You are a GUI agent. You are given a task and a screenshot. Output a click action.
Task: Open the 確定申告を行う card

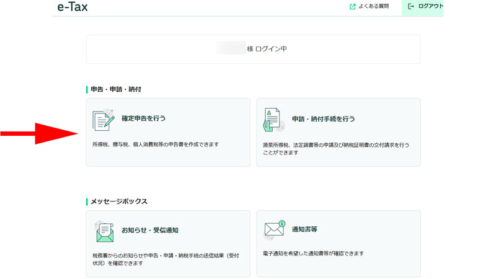[168, 132]
